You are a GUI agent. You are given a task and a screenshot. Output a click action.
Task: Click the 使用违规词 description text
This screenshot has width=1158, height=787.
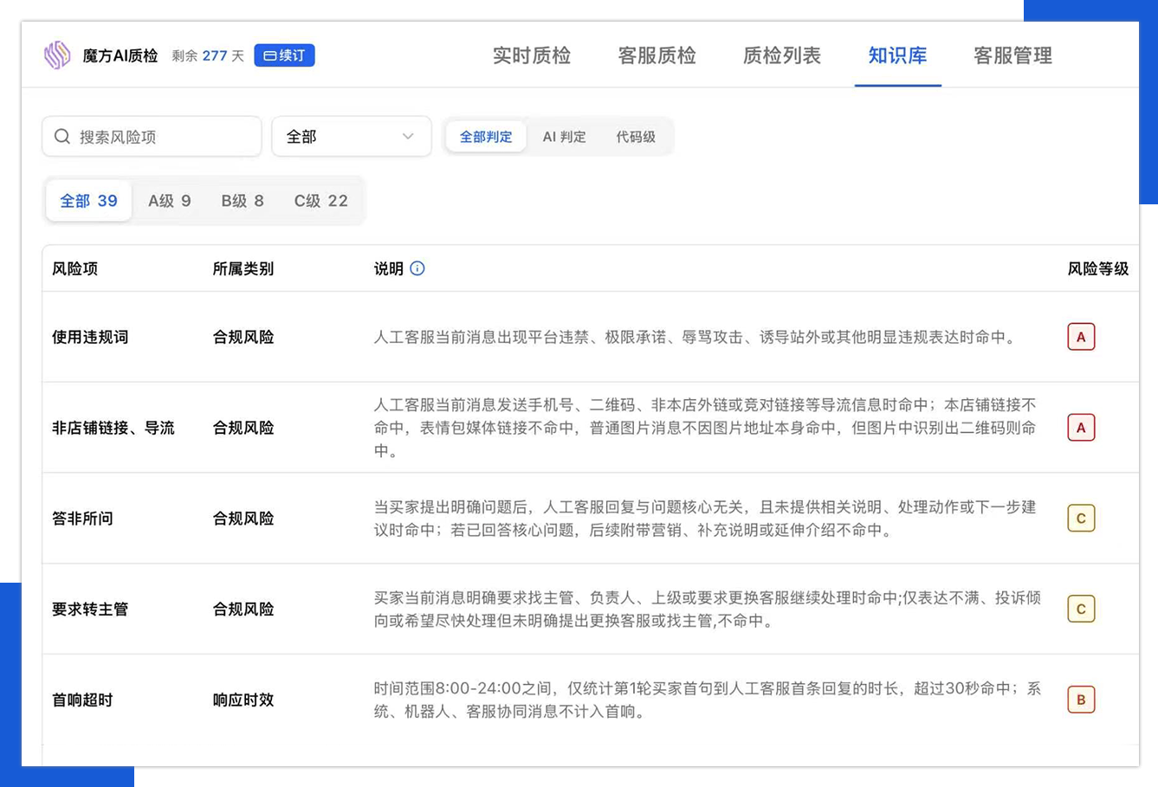tap(695, 337)
